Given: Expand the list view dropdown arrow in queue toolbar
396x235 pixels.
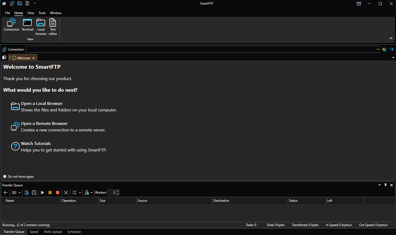Looking at the screenshot, I should (x=19, y=193).
